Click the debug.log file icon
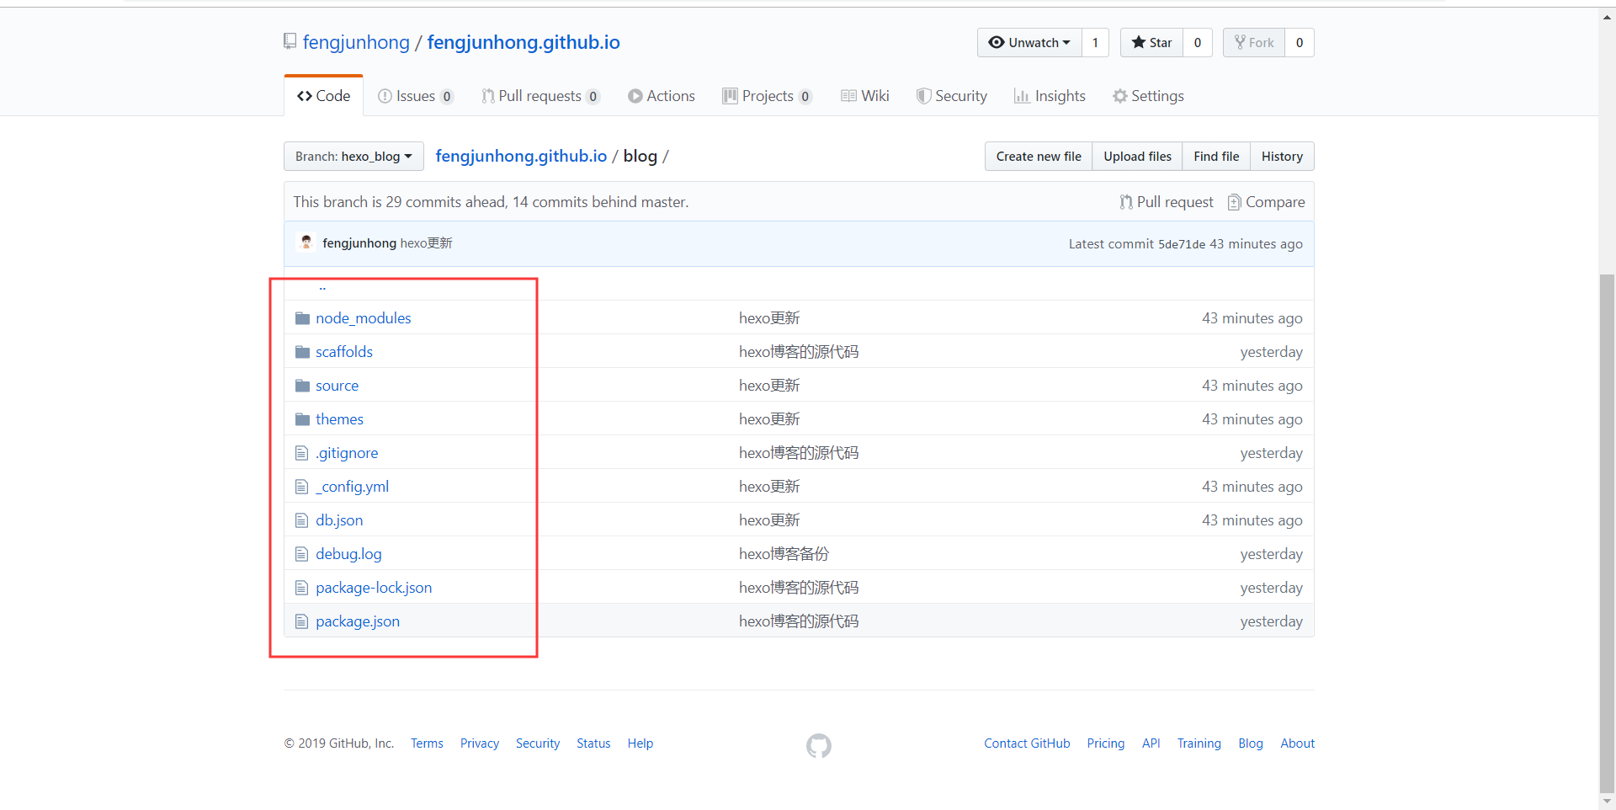1616x810 pixels. tap(302, 554)
